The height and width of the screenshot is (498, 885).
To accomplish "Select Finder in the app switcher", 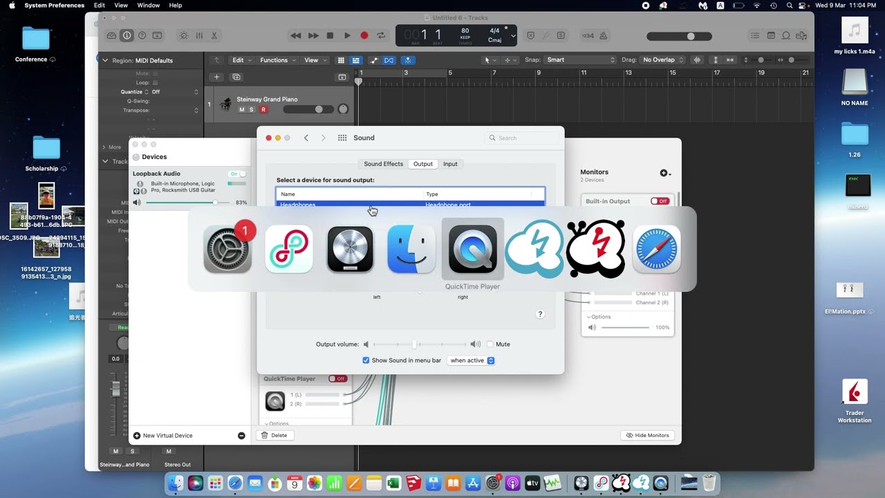I will point(411,250).
